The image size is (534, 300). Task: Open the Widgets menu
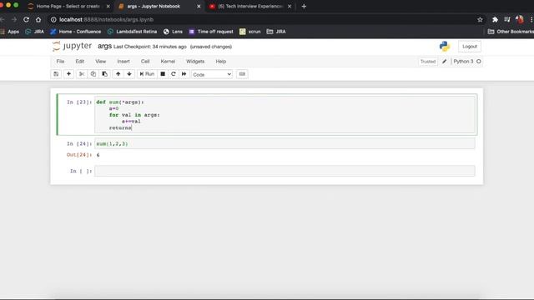195,62
